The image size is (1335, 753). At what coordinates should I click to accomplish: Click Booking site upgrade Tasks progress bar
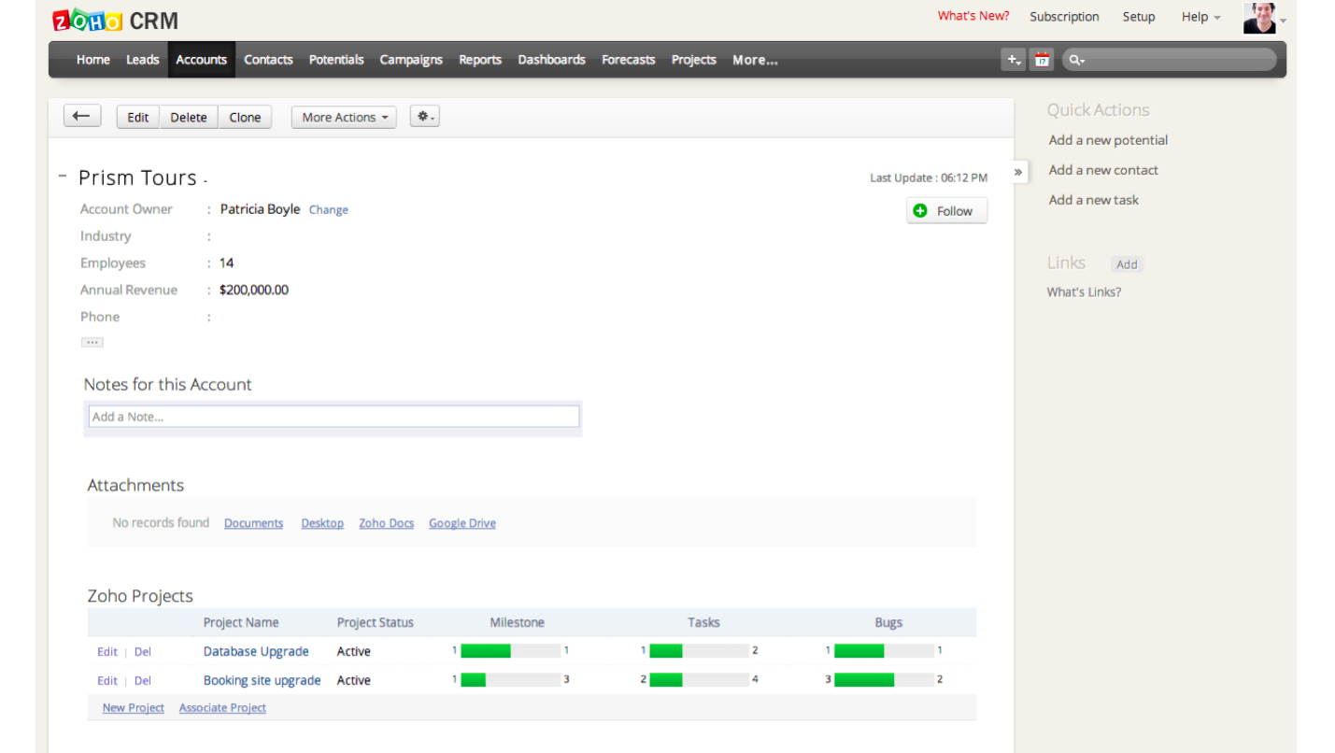[699, 680]
